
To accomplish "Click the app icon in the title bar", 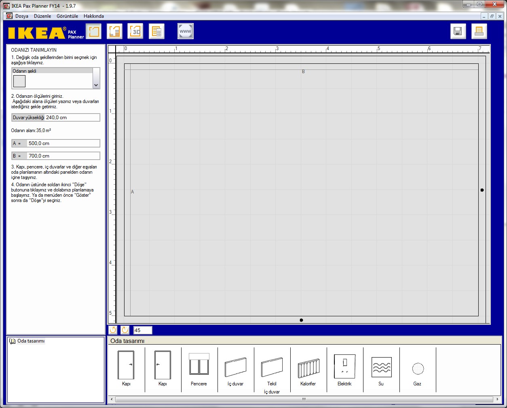I will pos(6,6).
